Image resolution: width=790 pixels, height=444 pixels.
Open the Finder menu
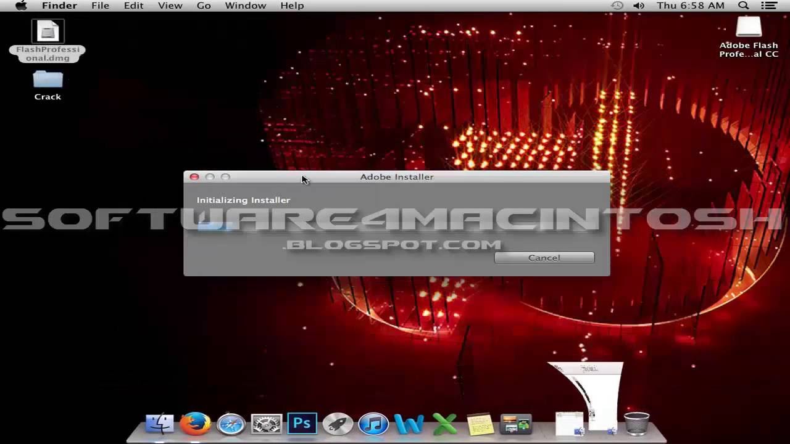(x=59, y=6)
